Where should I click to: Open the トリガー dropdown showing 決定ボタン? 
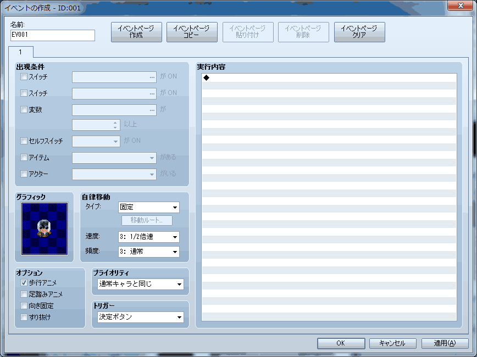click(x=141, y=317)
